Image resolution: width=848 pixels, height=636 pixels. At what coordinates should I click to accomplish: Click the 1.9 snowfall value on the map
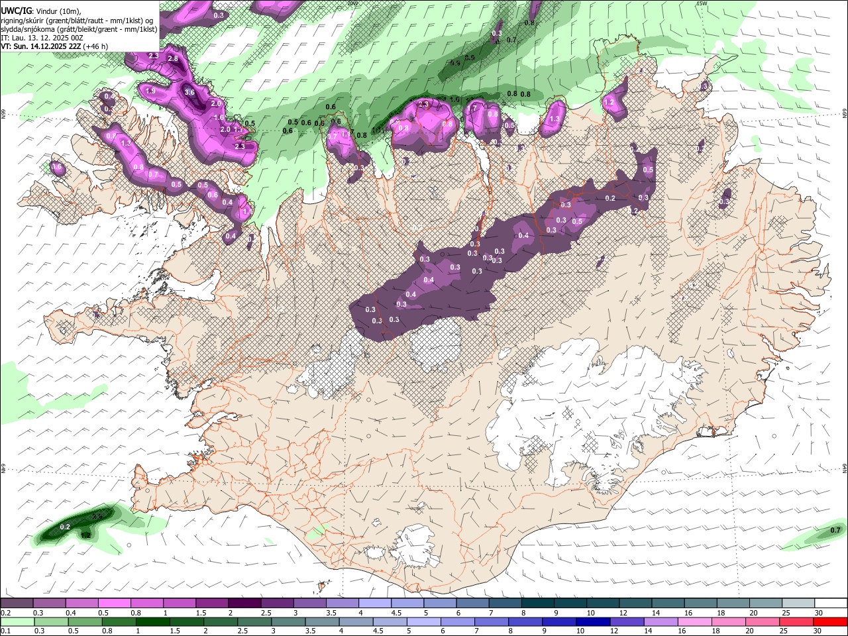[150, 91]
